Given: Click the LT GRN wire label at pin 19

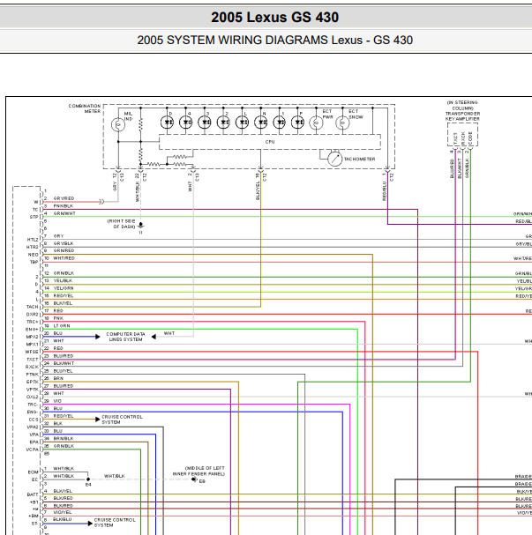Looking at the screenshot, I should click(62, 326).
